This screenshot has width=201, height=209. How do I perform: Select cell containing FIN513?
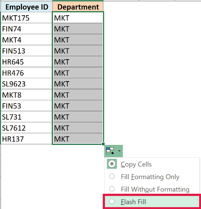(x=27, y=51)
